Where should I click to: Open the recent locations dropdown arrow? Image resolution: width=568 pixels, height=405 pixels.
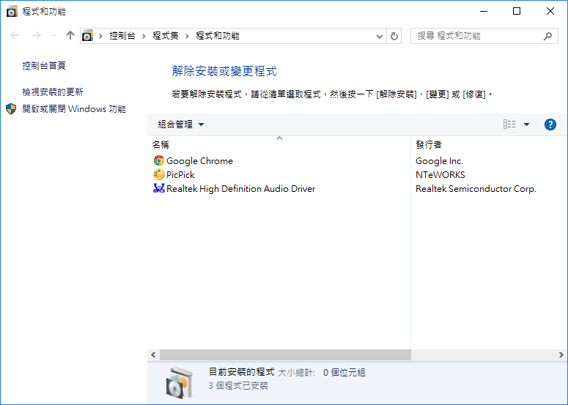click(54, 35)
